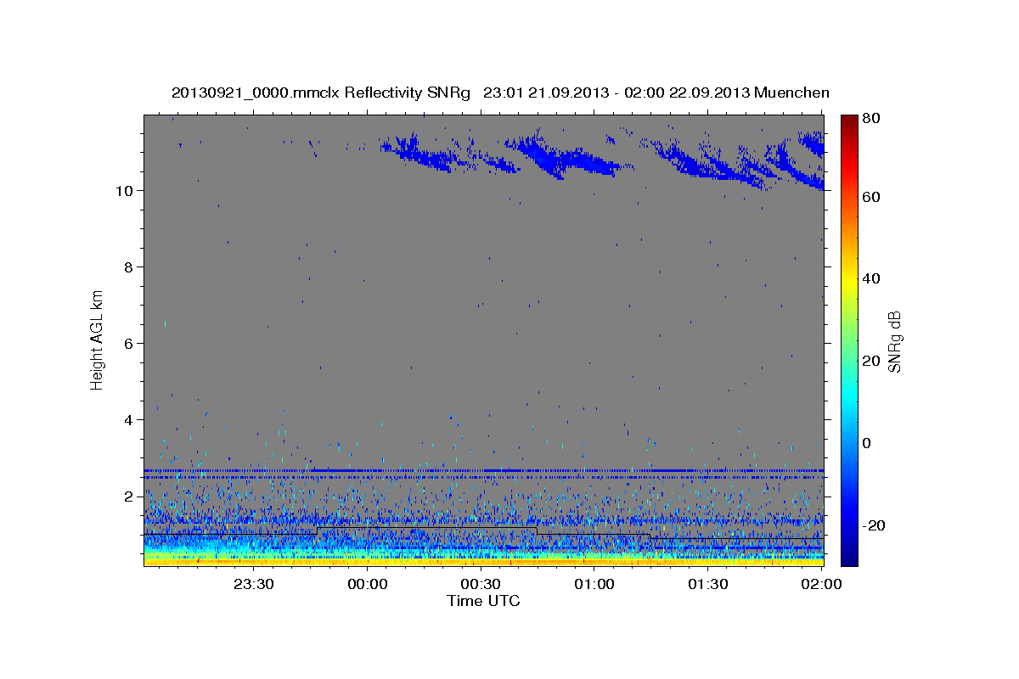Click the SNRg color scale bar

click(x=849, y=340)
